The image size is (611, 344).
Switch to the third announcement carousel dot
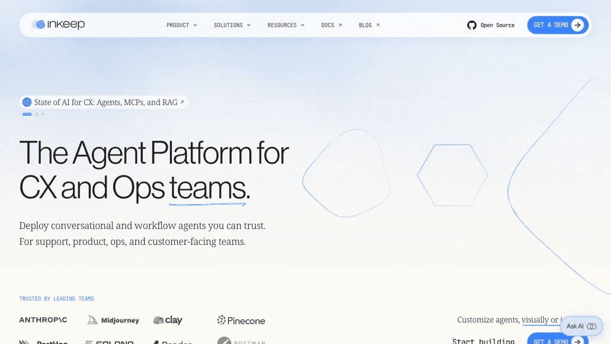[43, 114]
